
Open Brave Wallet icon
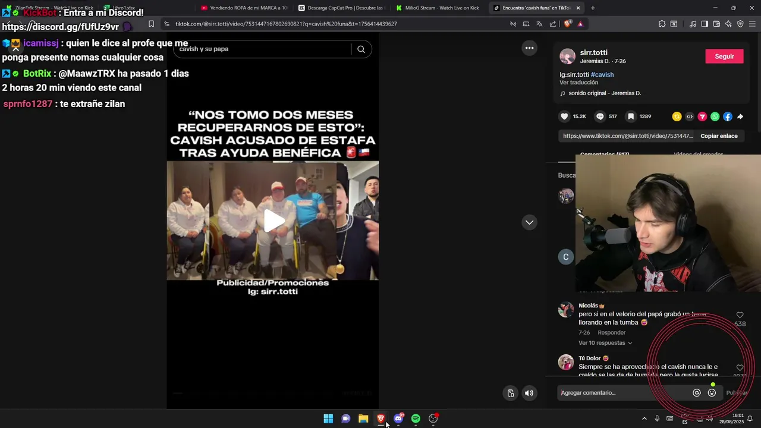[x=716, y=24]
